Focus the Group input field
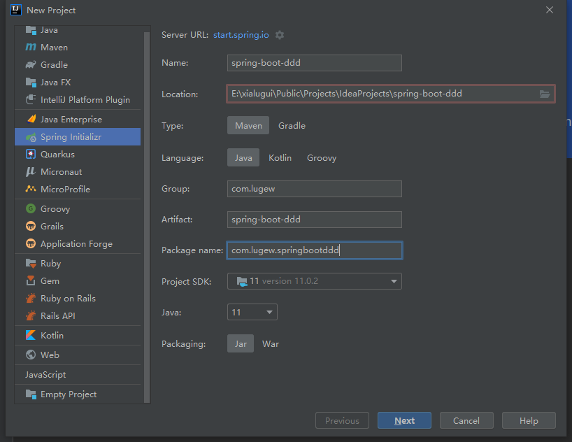 (x=315, y=189)
